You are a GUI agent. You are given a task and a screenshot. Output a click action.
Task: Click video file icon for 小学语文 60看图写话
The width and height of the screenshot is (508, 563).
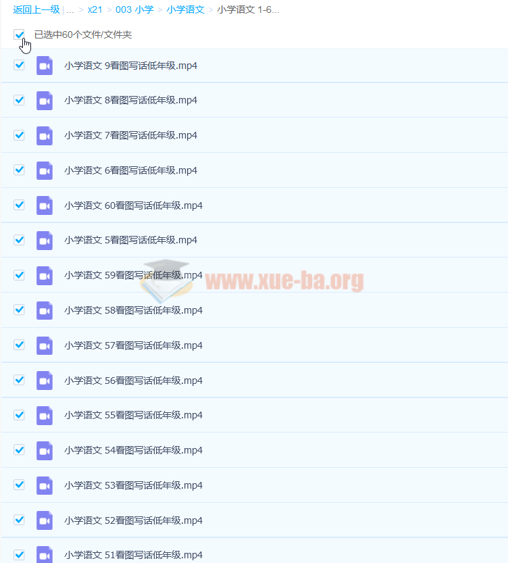[x=45, y=205]
